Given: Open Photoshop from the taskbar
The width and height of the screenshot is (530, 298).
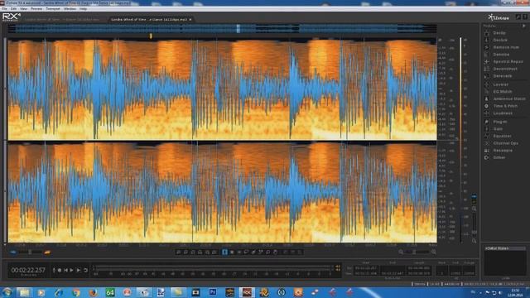Looking at the screenshot, I should click(x=213, y=292).
